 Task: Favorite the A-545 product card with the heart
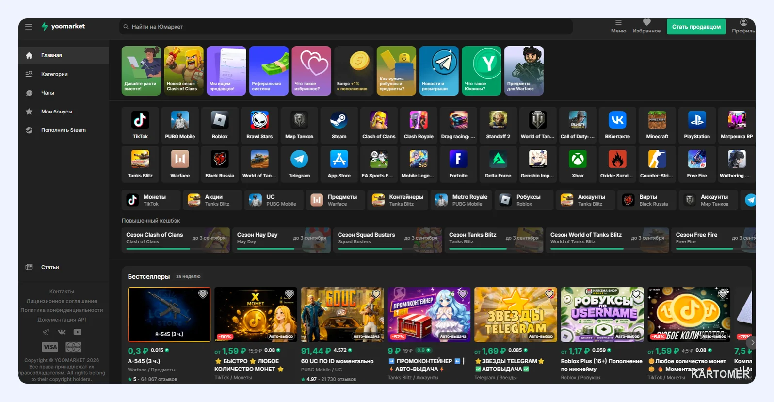click(203, 294)
